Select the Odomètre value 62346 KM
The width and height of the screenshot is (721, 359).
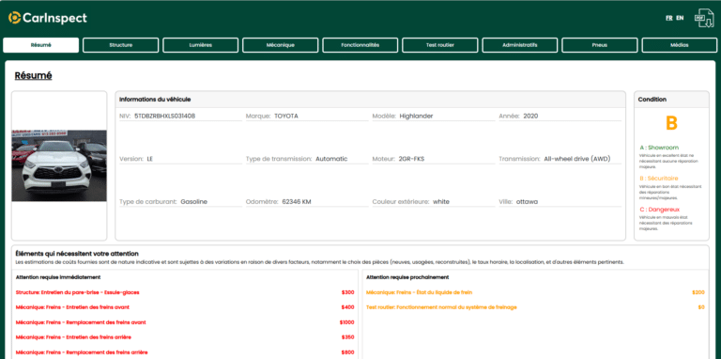coord(297,202)
